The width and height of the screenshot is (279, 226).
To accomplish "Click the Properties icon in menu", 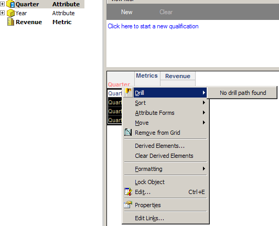I will [128, 205].
